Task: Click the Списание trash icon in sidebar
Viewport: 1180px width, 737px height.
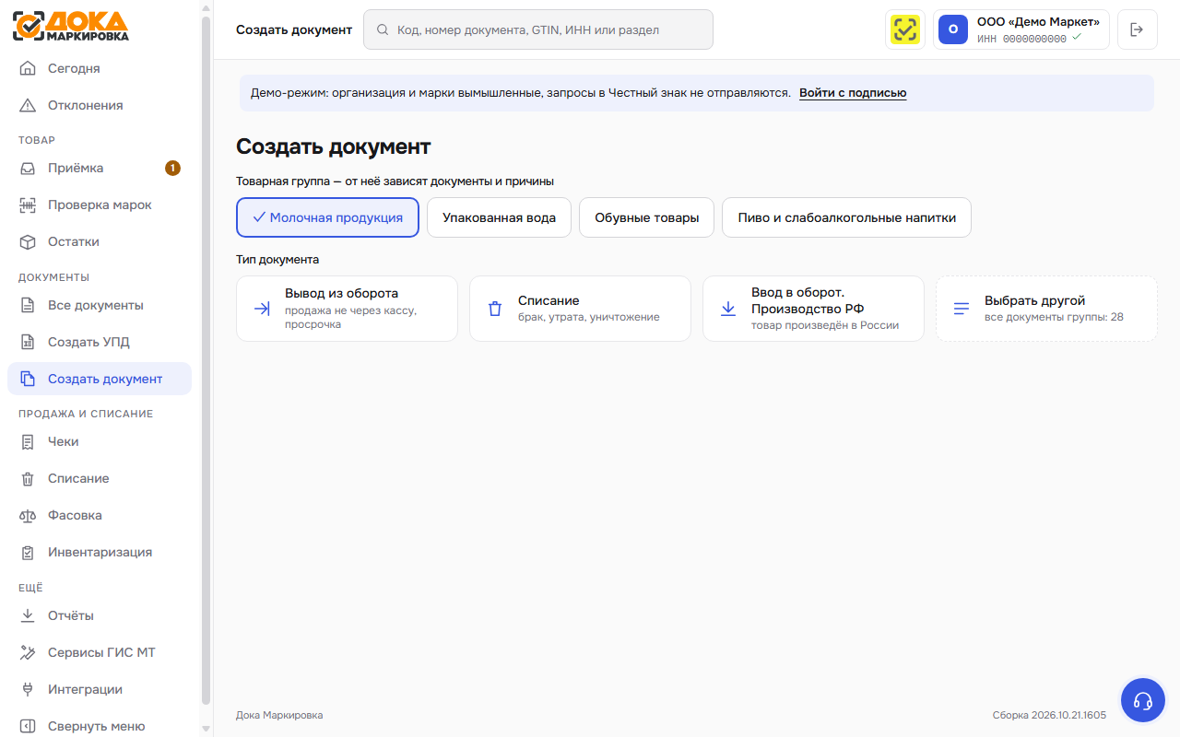Action: (28, 478)
